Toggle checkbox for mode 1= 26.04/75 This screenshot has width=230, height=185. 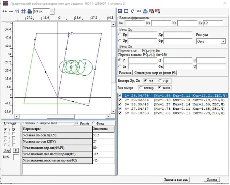(120, 96)
